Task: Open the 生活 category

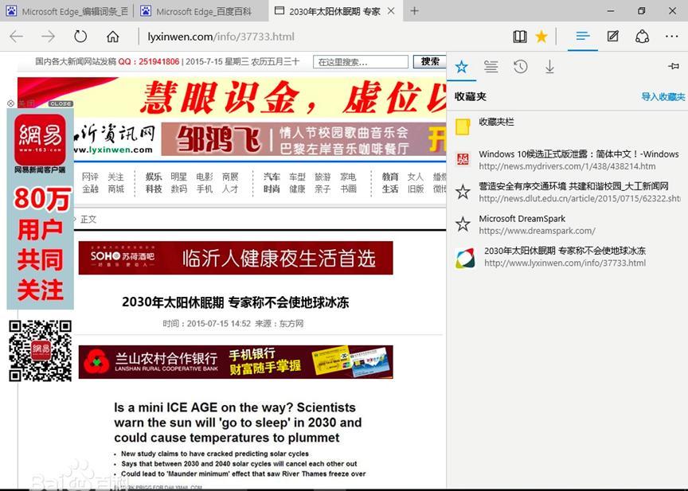Action: [x=390, y=189]
